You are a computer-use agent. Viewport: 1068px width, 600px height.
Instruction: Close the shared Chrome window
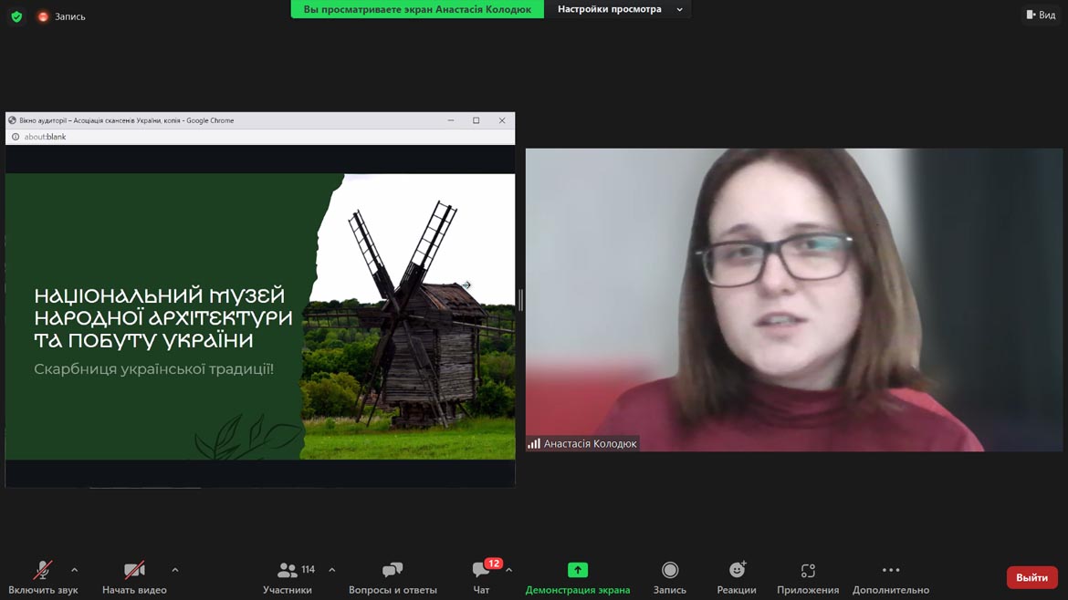click(x=502, y=120)
